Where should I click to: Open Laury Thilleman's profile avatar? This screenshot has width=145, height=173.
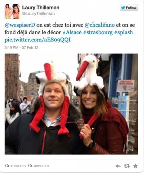pyautogui.click(x=12, y=11)
